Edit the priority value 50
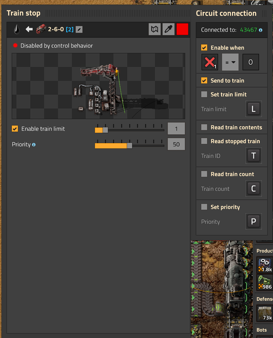This screenshot has width=273, height=338. click(x=176, y=144)
